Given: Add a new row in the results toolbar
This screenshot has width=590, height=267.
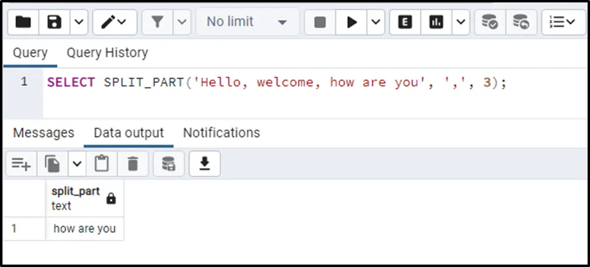Looking at the screenshot, I should coord(21,164).
